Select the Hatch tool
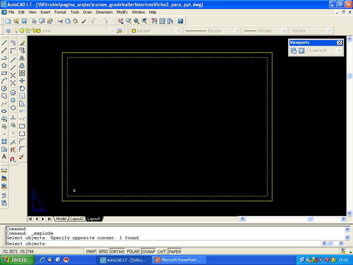This screenshot has height=265, width=353. (4, 141)
